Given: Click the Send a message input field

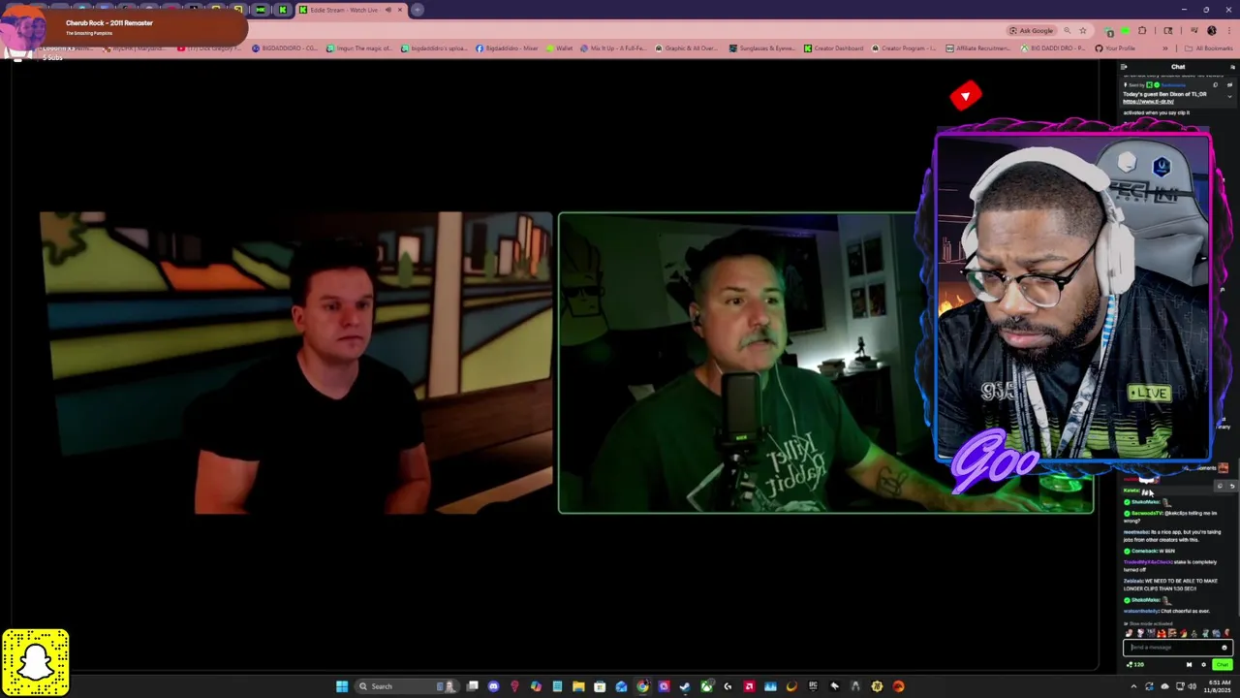Looking at the screenshot, I should [x=1178, y=648].
